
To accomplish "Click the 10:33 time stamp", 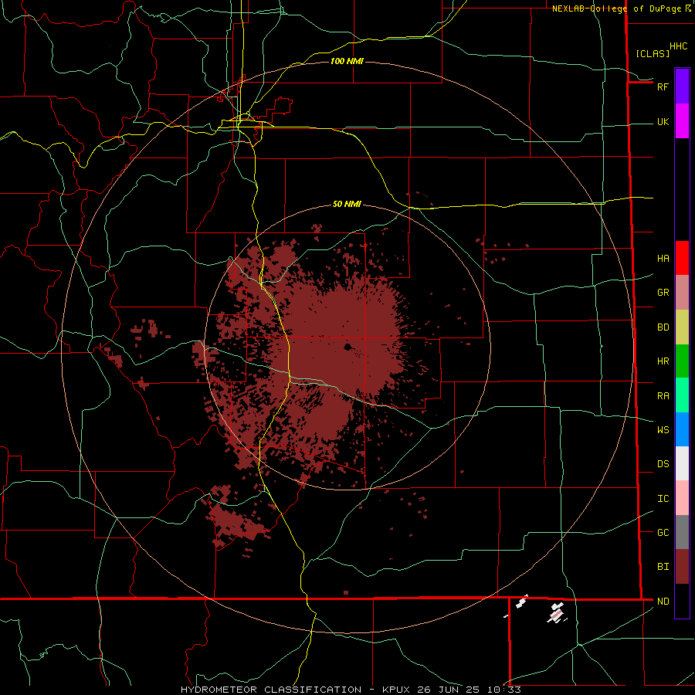I will (x=503, y=690).
